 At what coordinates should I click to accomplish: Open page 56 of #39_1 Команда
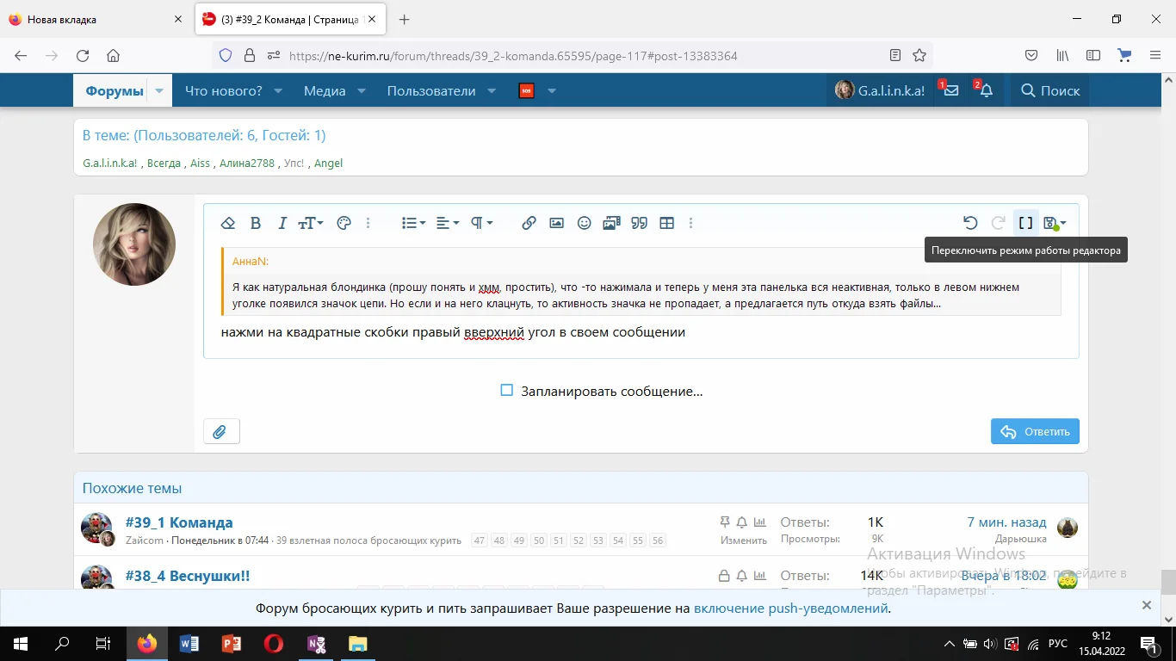[x=658, y=541]
